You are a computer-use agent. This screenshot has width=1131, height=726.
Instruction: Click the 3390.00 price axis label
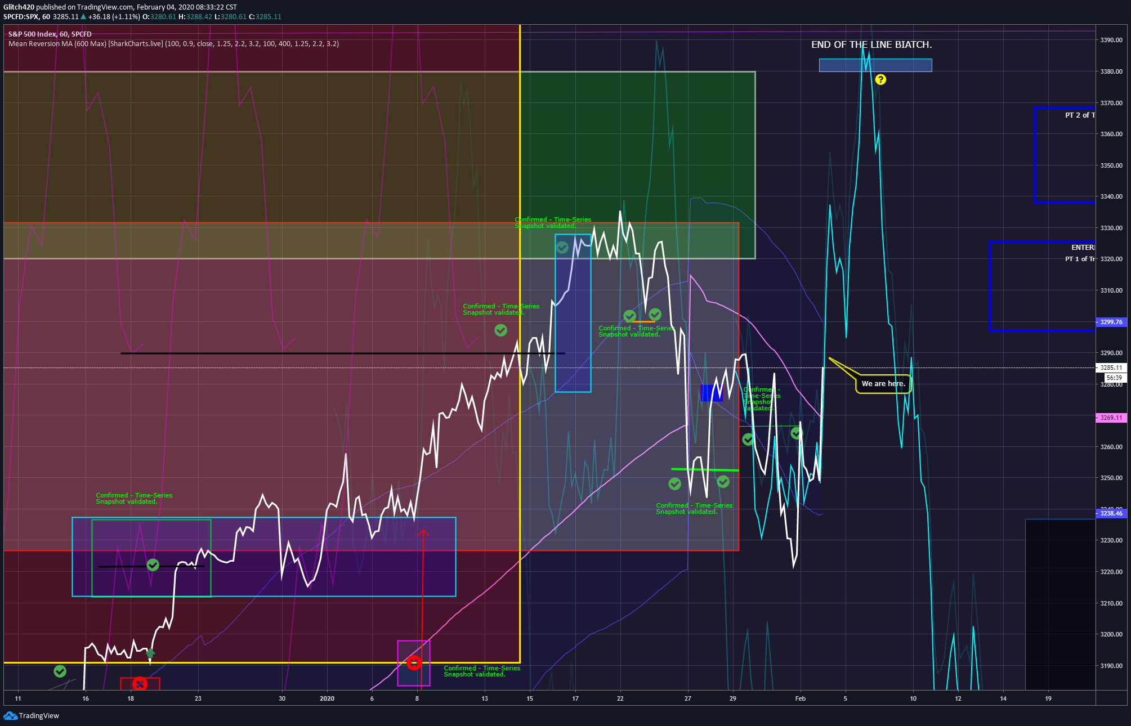1111,40
